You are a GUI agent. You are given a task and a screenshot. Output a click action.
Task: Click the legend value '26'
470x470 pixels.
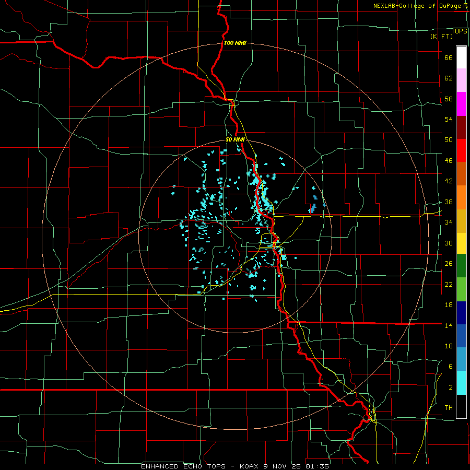449,264
